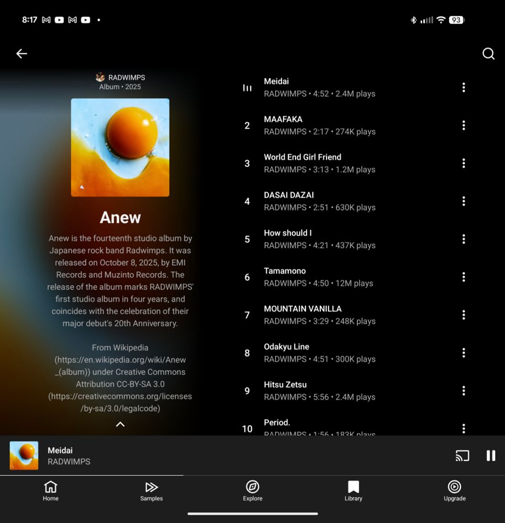This screenshot has width=505, height=523.
Task: Tap Meidai title in mini player
Action: point(60,450)
